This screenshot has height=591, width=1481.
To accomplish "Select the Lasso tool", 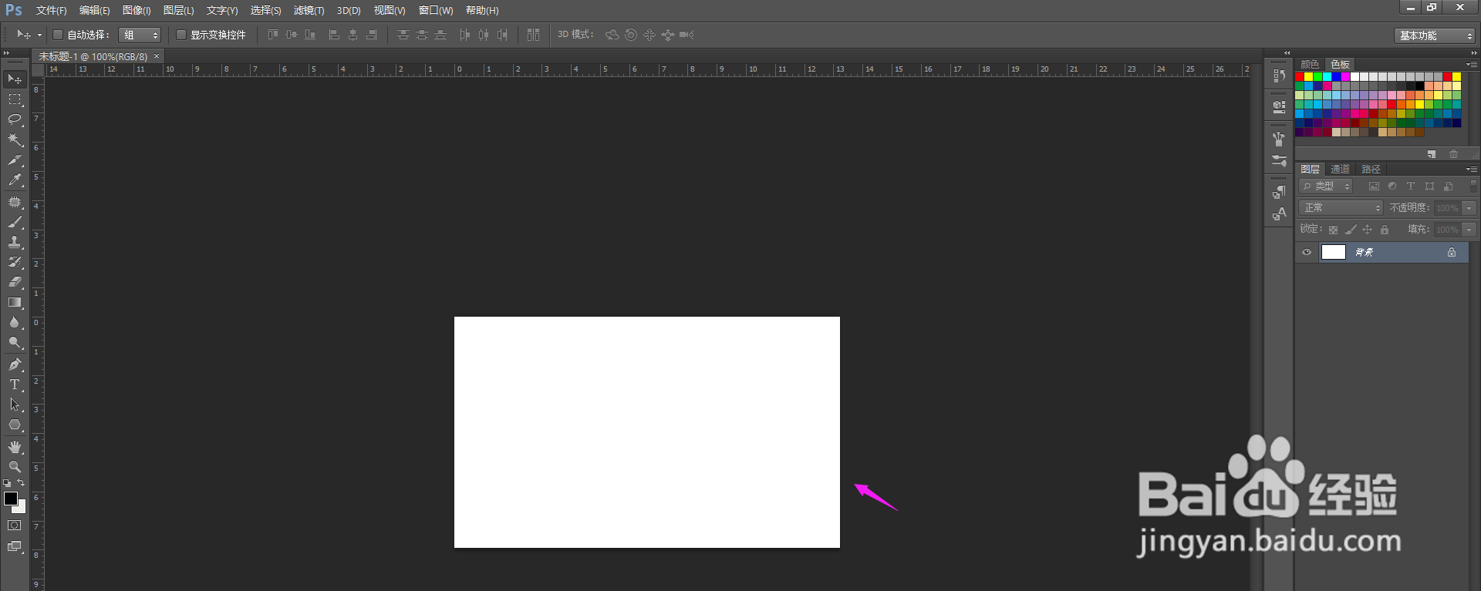I will (15, 119).
